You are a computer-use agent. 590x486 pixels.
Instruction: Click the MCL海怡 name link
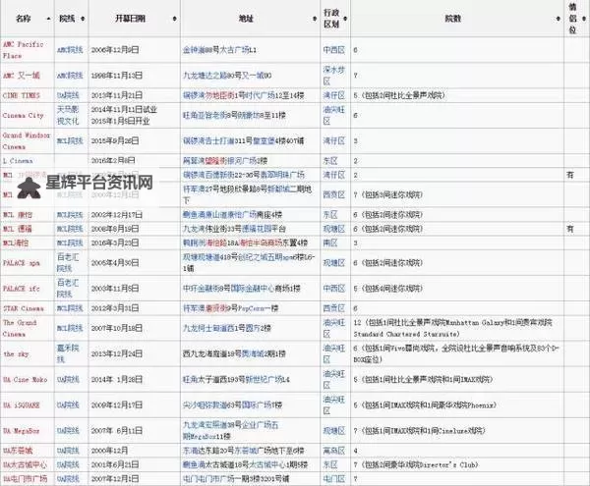(16, 243)
